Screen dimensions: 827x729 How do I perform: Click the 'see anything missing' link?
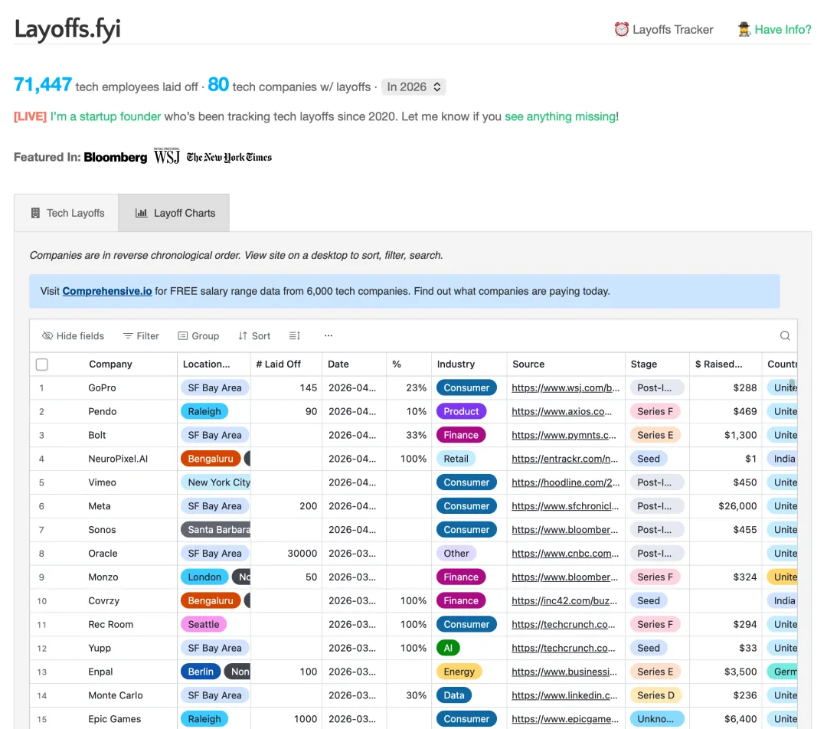560,116
